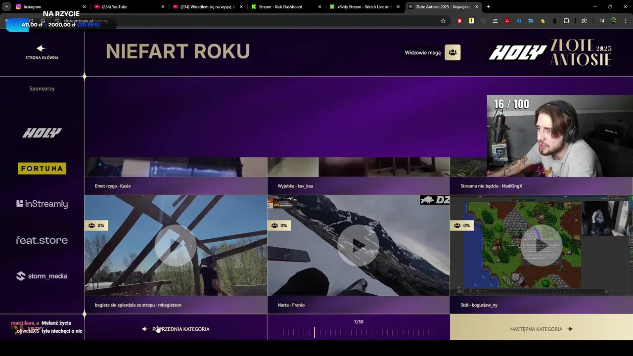This screenshot has width=633, height=356.
Task: Open the yellow L extension icon
Action: pos(471,21)
